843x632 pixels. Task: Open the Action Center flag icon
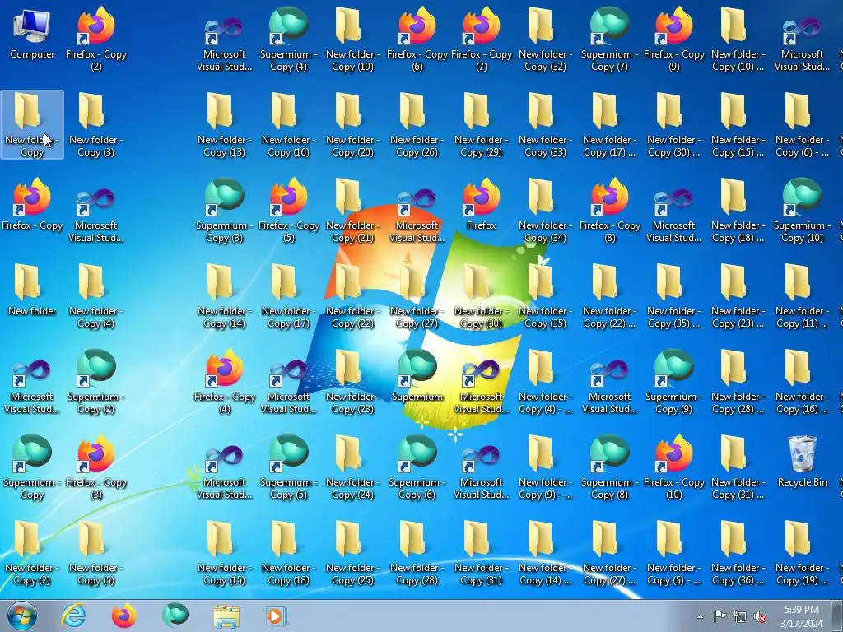coord(720,616)
